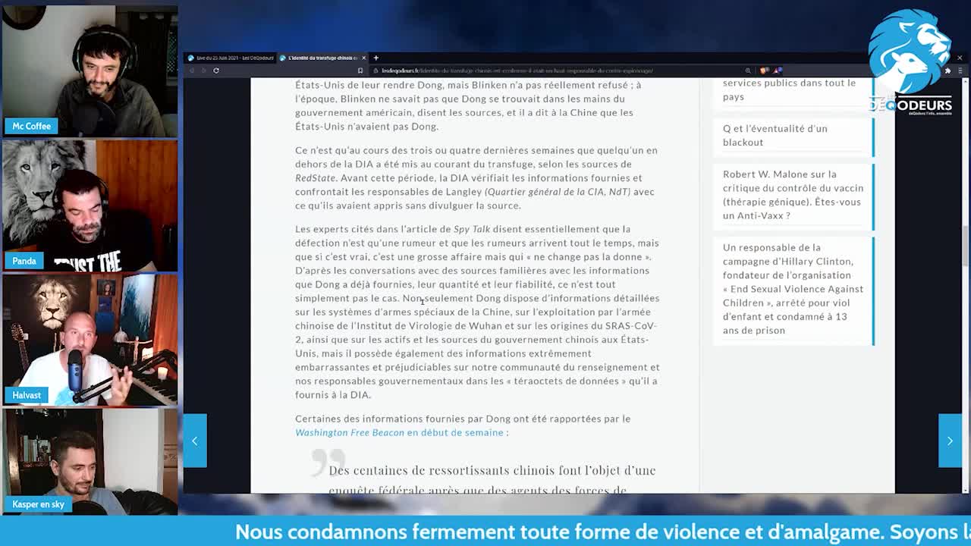Screen dimensions: 971x546
Task: Go back to the previous page
Action: point(192,71)
